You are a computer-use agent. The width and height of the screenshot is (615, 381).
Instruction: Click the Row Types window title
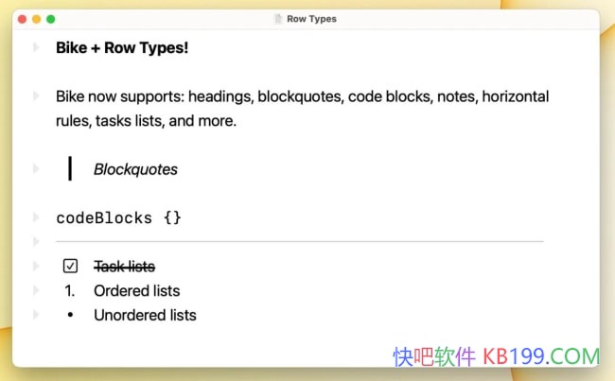[x=311, y=19]
